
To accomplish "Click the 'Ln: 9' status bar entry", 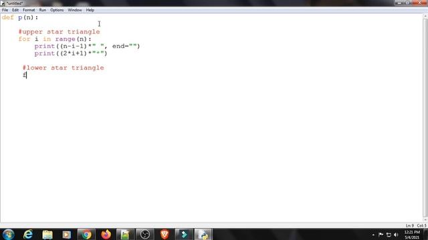I will pos(410,225).
